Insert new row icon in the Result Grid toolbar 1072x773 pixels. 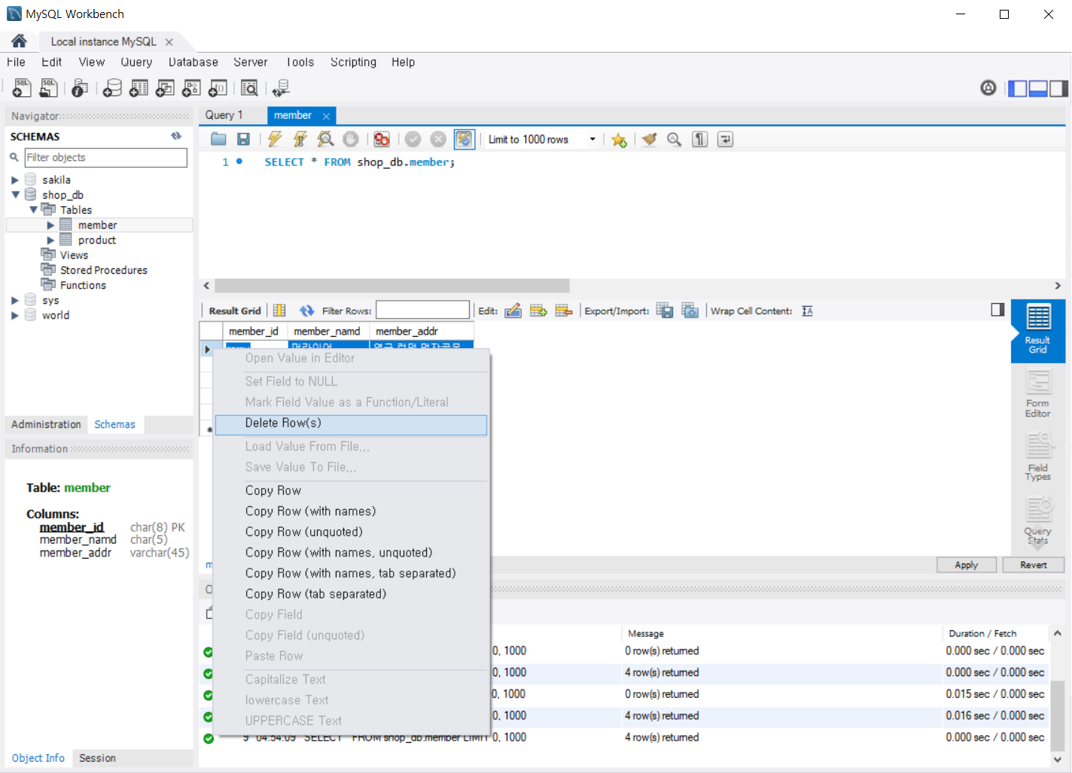tap(538, 311)
